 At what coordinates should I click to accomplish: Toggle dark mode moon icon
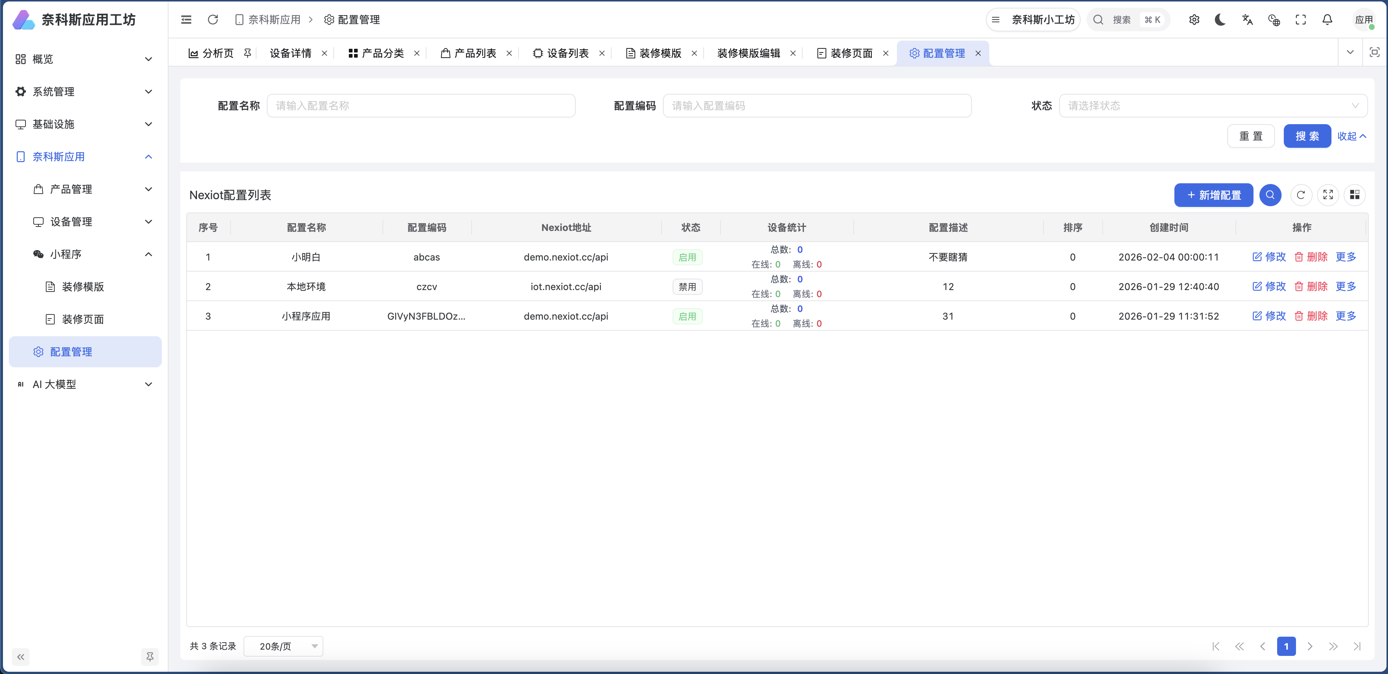(x=1221, y=20)
